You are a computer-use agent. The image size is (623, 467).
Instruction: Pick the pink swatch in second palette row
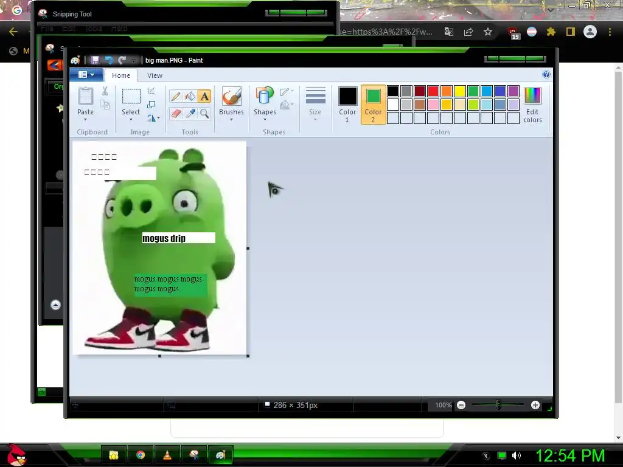[x=433, y=105]
